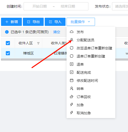This screenshot has width=128, height=132.
Task: Click the calendar icon beside 修改配送时间
Action: [x=72, y=80]
